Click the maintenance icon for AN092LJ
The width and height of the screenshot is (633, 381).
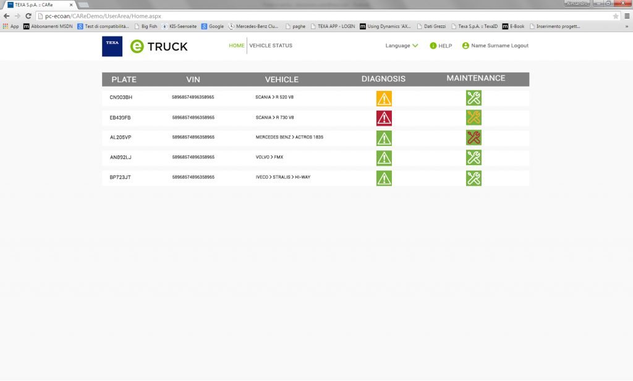(474, 158)
